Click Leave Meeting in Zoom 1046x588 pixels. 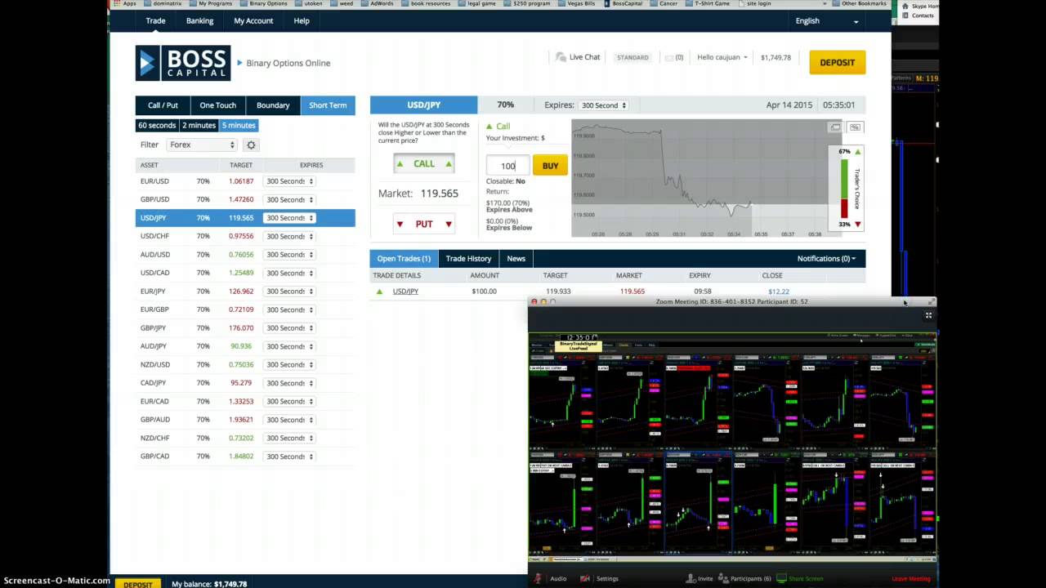click(911, 578)
